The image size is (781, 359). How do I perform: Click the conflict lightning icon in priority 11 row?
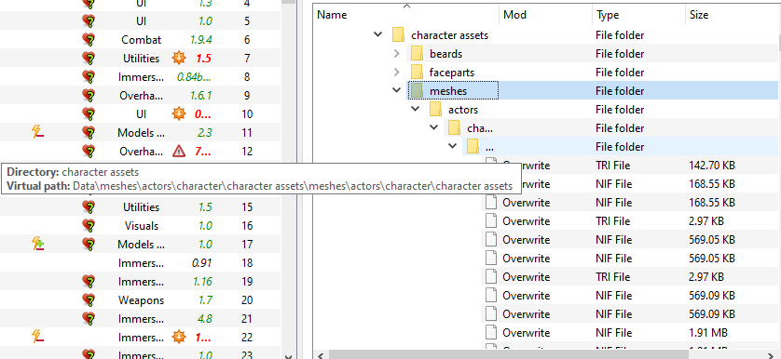coord(37,132)
